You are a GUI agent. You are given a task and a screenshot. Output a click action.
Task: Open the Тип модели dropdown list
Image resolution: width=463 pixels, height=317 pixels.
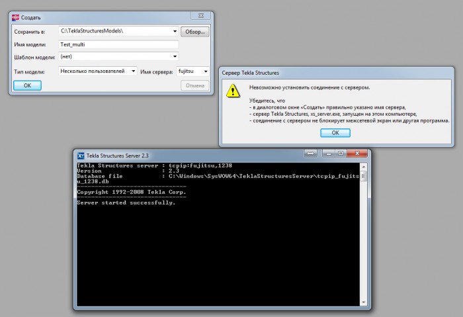pos(133,71)
